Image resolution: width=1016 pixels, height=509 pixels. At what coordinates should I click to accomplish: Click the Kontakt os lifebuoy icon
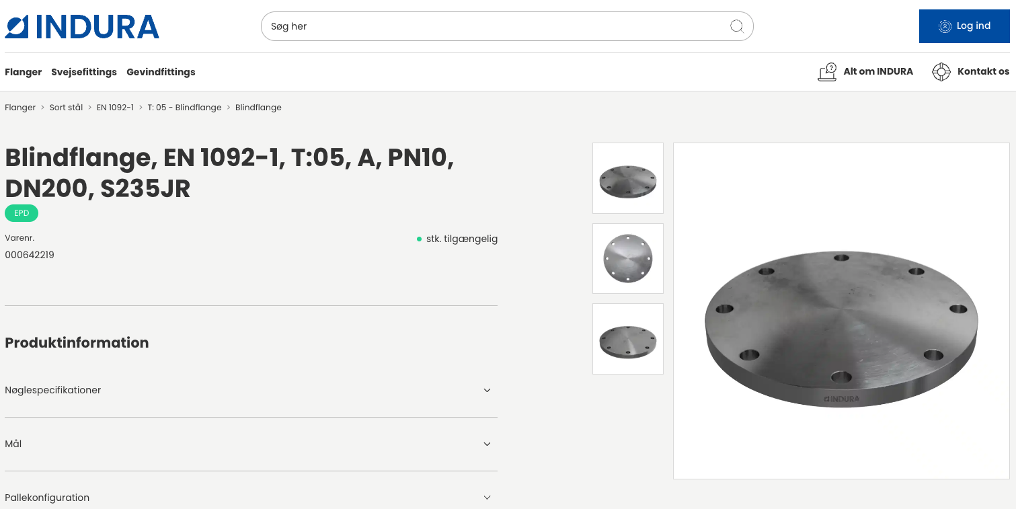(941, 72)
